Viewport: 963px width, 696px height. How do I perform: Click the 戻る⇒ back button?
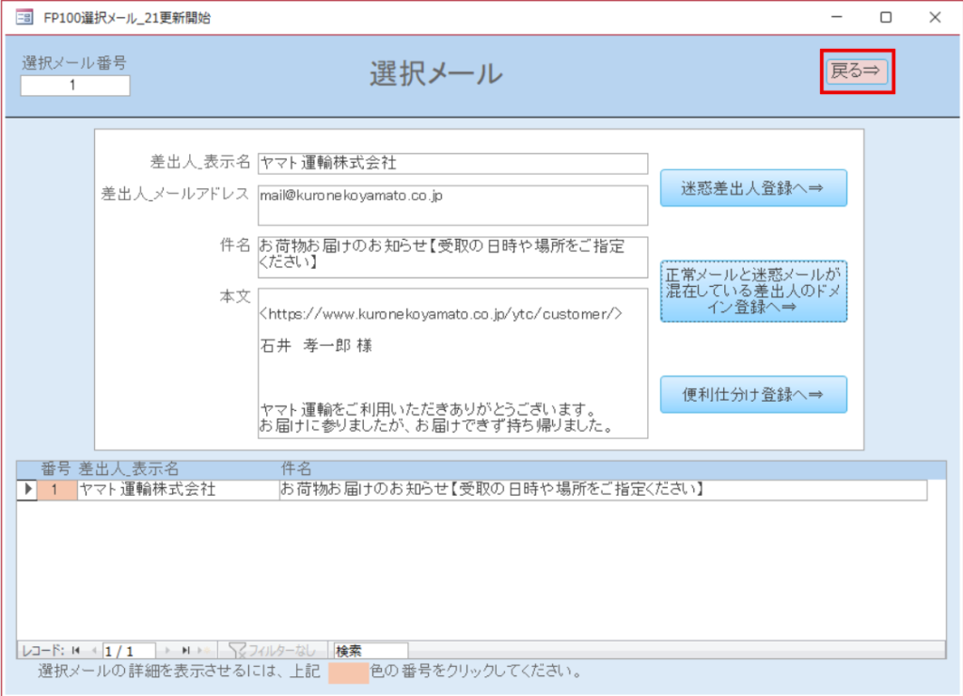click(x=857, y=71)
